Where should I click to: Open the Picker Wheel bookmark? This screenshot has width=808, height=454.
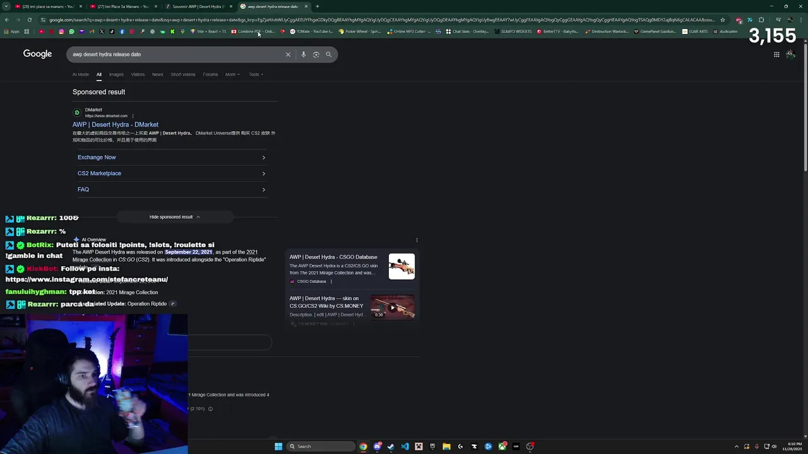coord(360,32)
